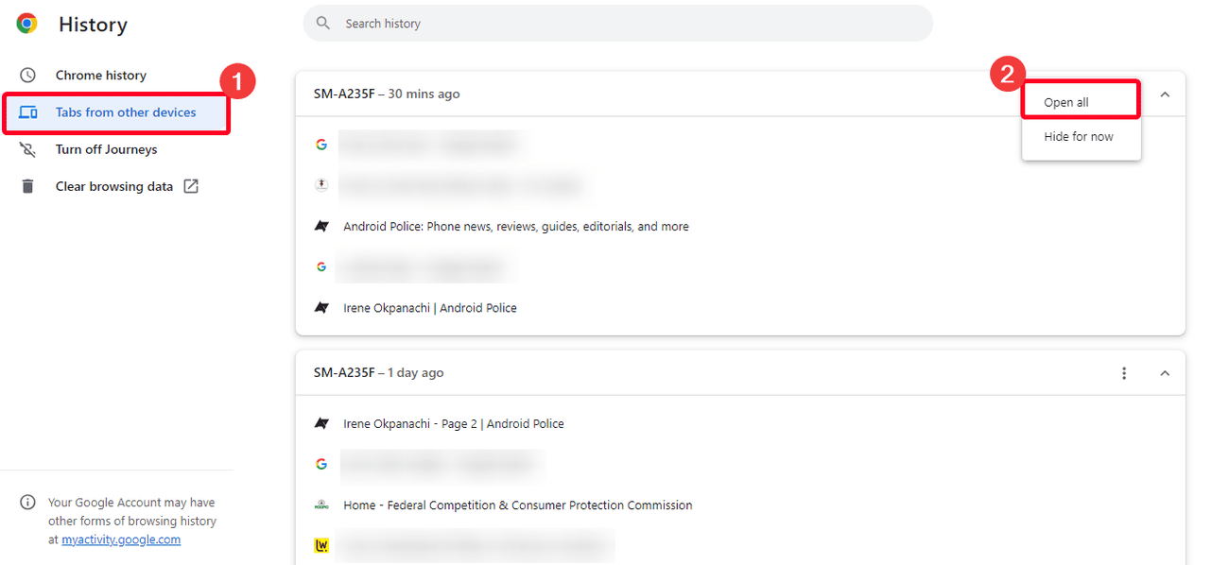Select Turn off Journeys in sidebar
Viewport: 1229px width, 565px height.
pos(106,149)
